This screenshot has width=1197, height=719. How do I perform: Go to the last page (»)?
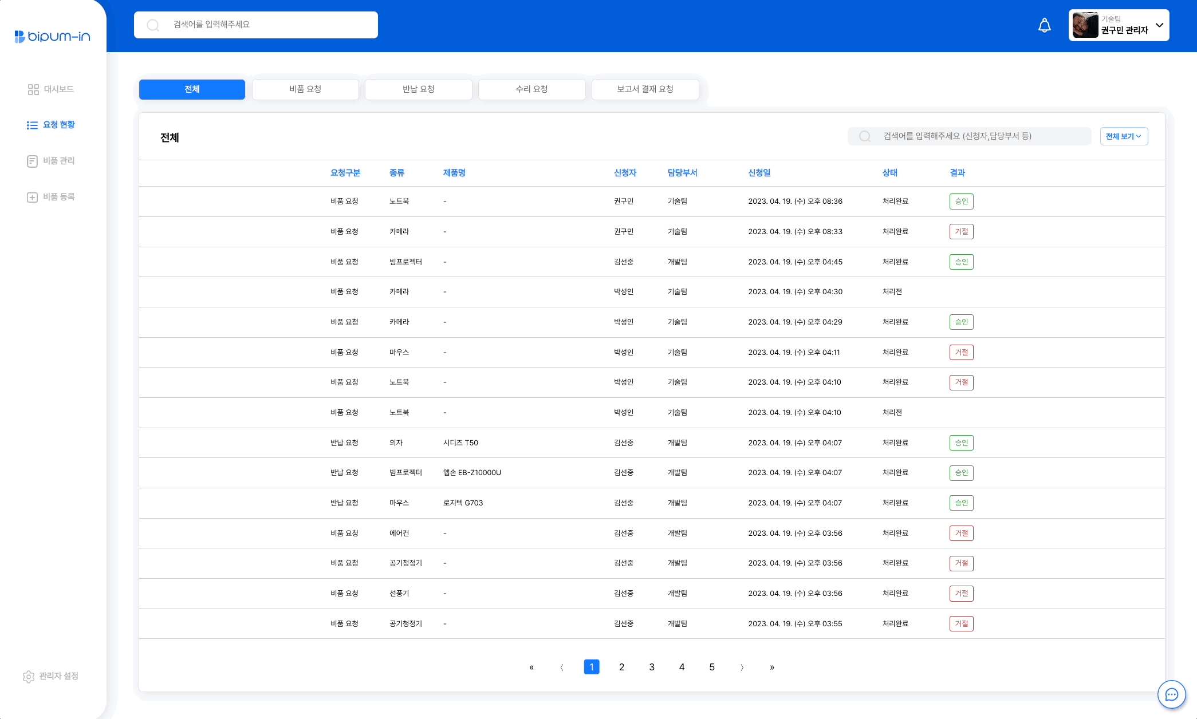click(x=772, y=667)
